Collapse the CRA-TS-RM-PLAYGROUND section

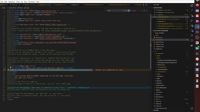pos(161,31)
